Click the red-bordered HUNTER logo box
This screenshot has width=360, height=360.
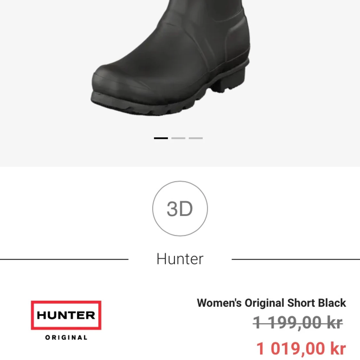click(x=66, y=315)
